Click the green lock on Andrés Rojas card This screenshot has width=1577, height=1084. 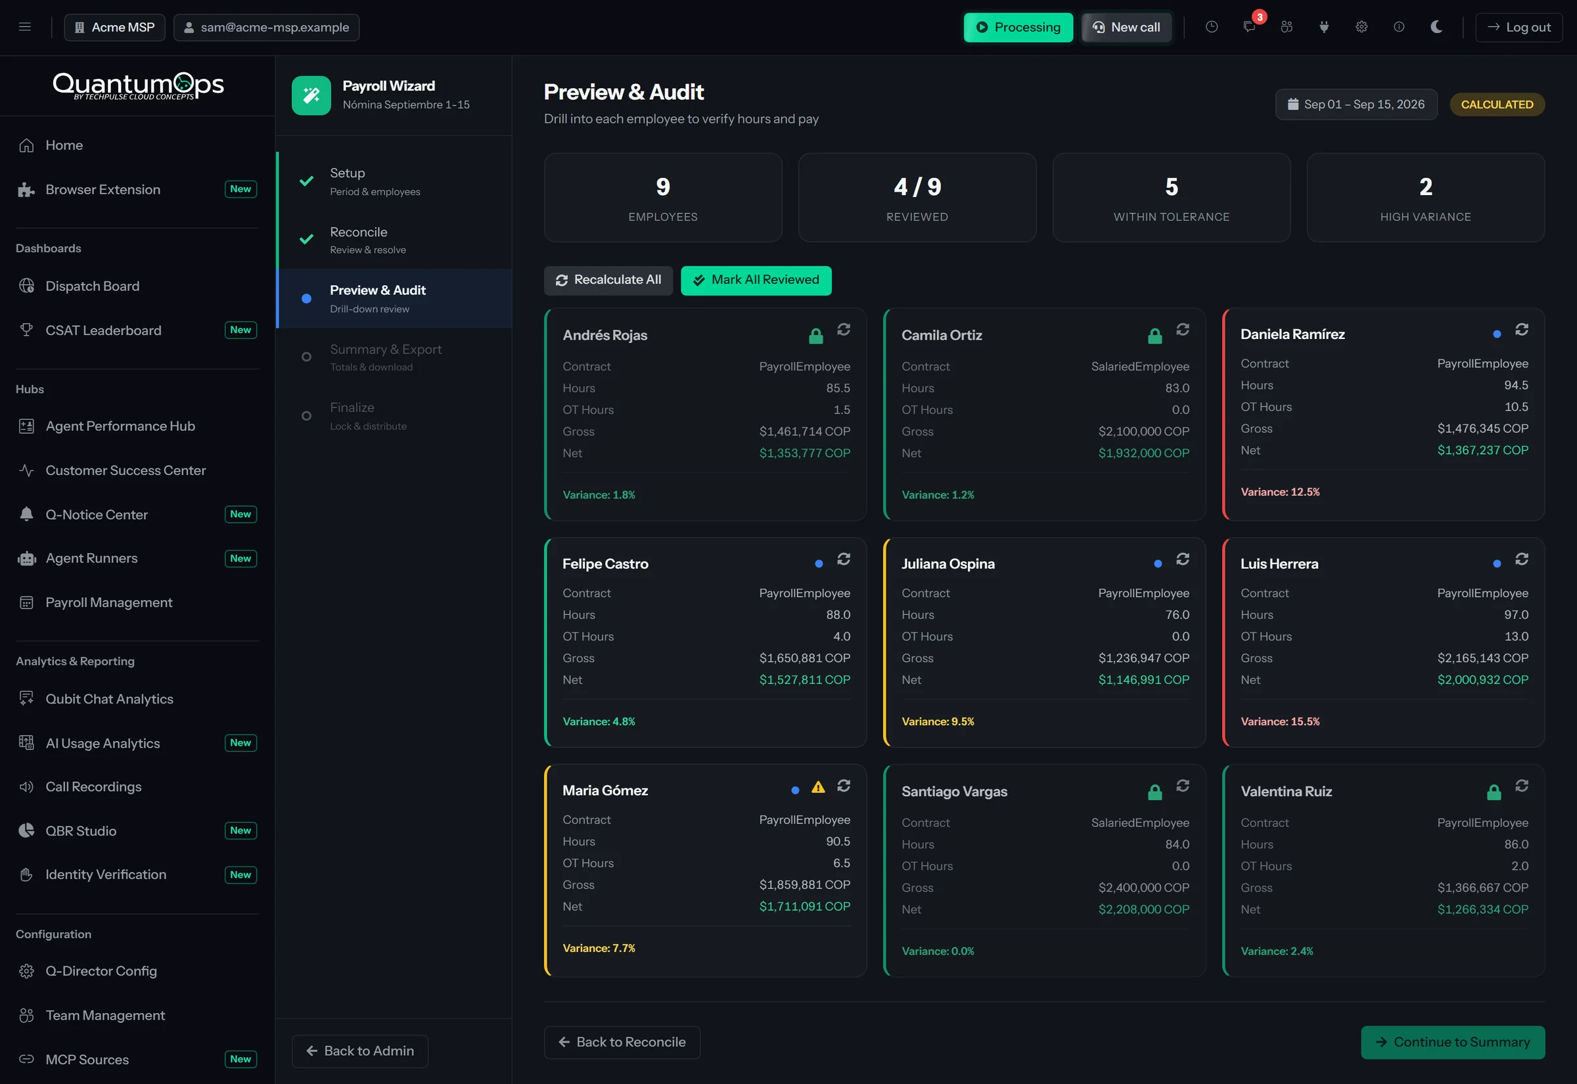815,336
